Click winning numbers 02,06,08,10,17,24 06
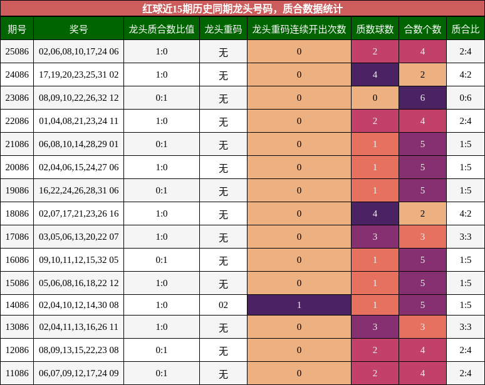The width and height of the screenshot is (485, 385). point(78,51)
